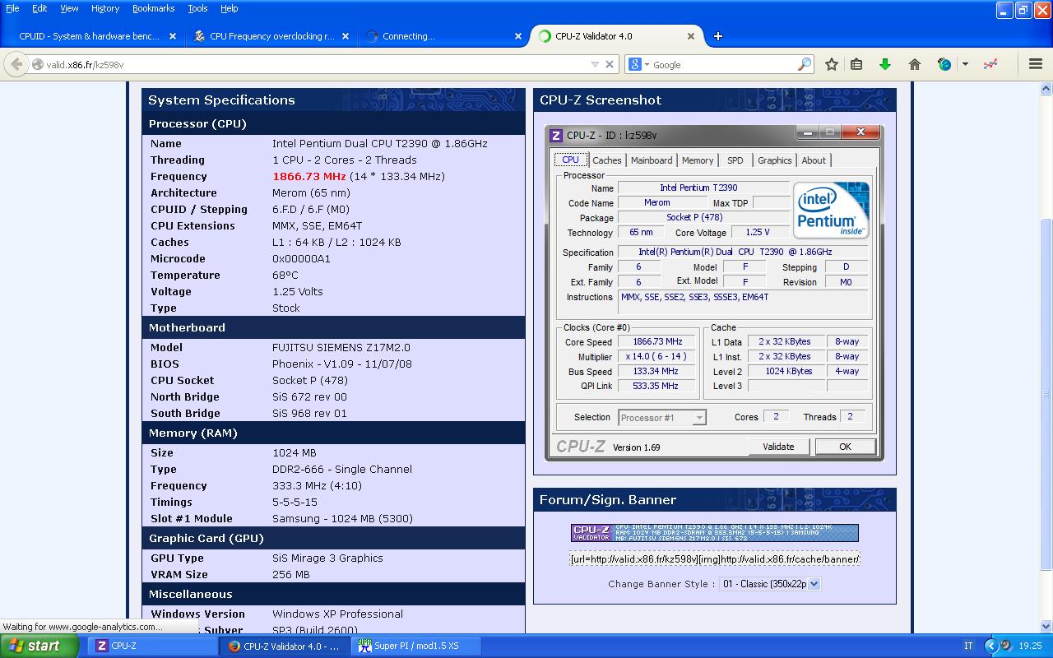Click the red and blue graph add-on icon
Viewport: 1053px width, 658px height.
coord(990,64)
